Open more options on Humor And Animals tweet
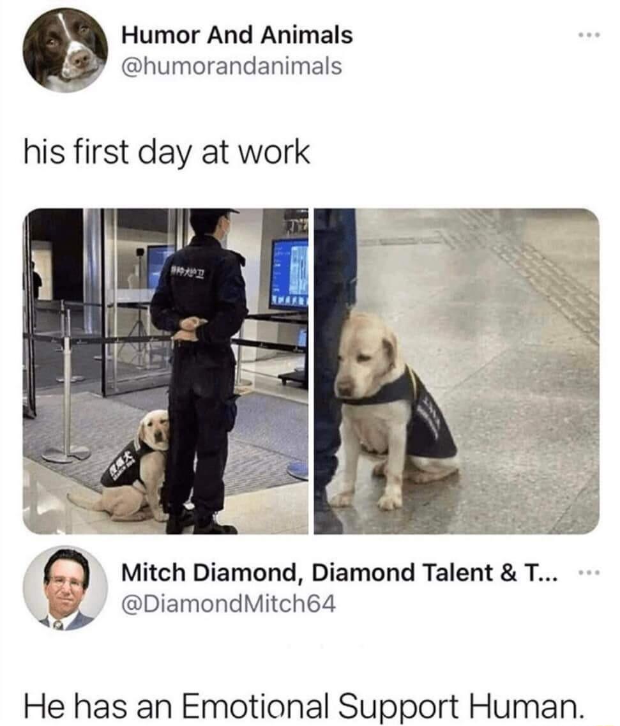This screenshot has width=620, height=726. [x=589, y=34]
